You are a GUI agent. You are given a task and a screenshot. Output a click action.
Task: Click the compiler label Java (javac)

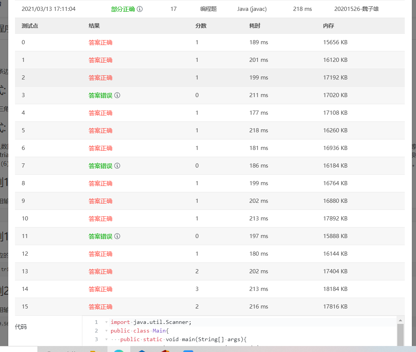(252, 9)
